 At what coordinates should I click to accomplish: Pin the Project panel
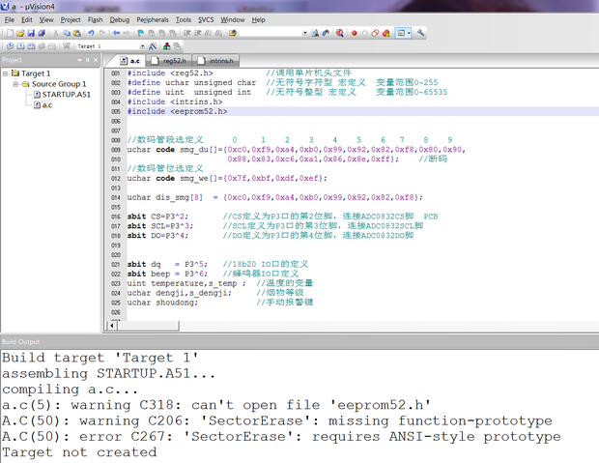pyautogui.click(x=86, y=60)
